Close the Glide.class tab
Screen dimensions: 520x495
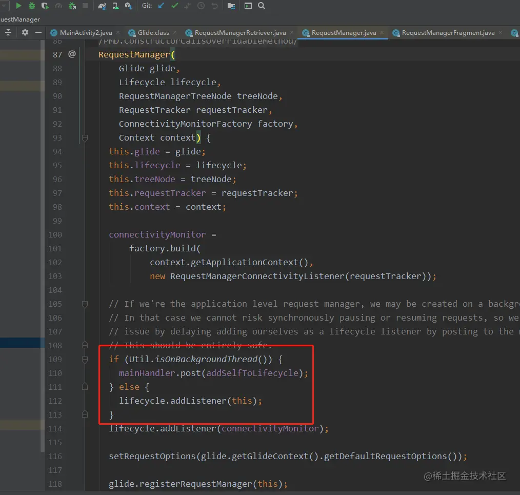[x=175, y=32]
